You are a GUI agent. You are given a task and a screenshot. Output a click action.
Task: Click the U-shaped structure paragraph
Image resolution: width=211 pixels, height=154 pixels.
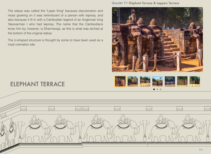click(55, 42)
